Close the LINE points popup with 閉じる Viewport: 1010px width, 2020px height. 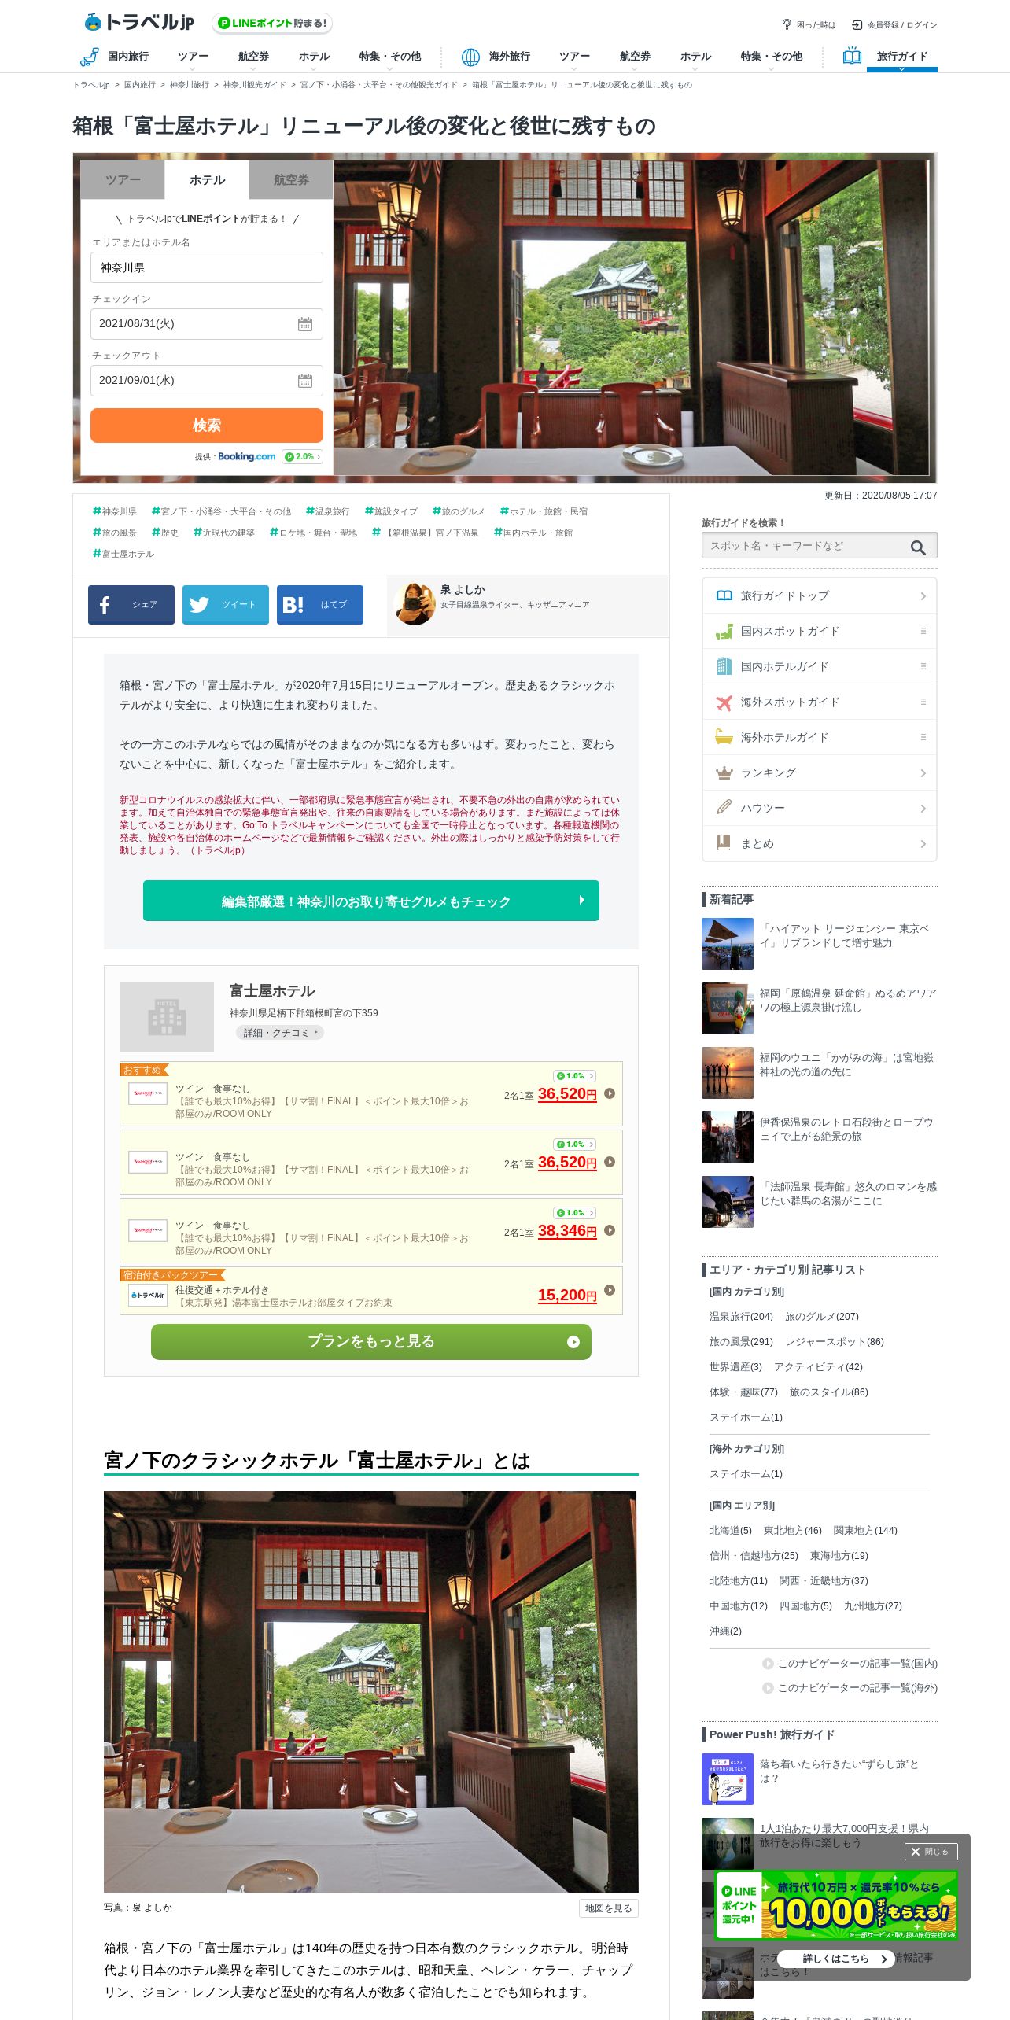click(x=931, y=1852)
